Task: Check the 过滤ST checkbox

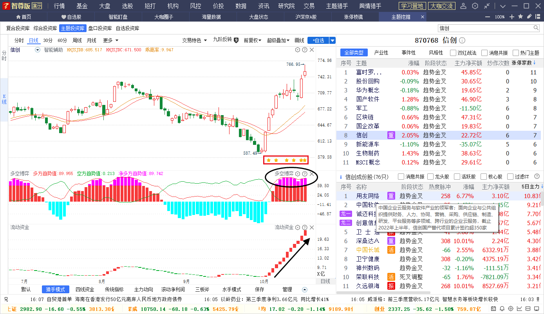Action: tap(510, 177)
